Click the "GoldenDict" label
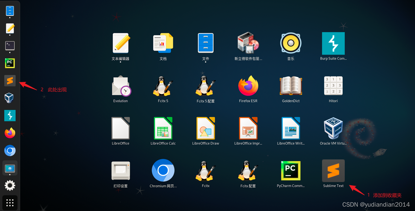The height and width of the screenshot is (211, 415). pyautogui.click(x=291, y=101)
